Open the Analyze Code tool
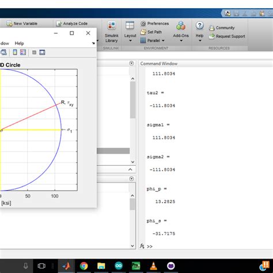The width and height of the screenshot is (273, 273). [x=71, y=24]
